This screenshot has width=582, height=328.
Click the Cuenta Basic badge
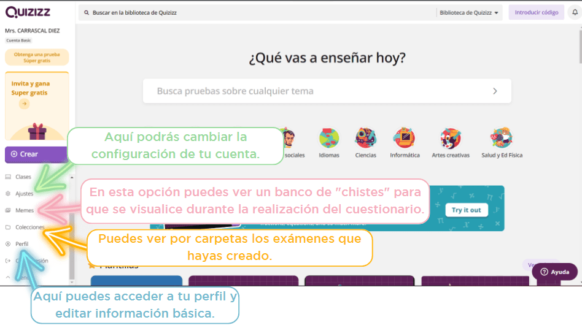[x=18, y=40]
